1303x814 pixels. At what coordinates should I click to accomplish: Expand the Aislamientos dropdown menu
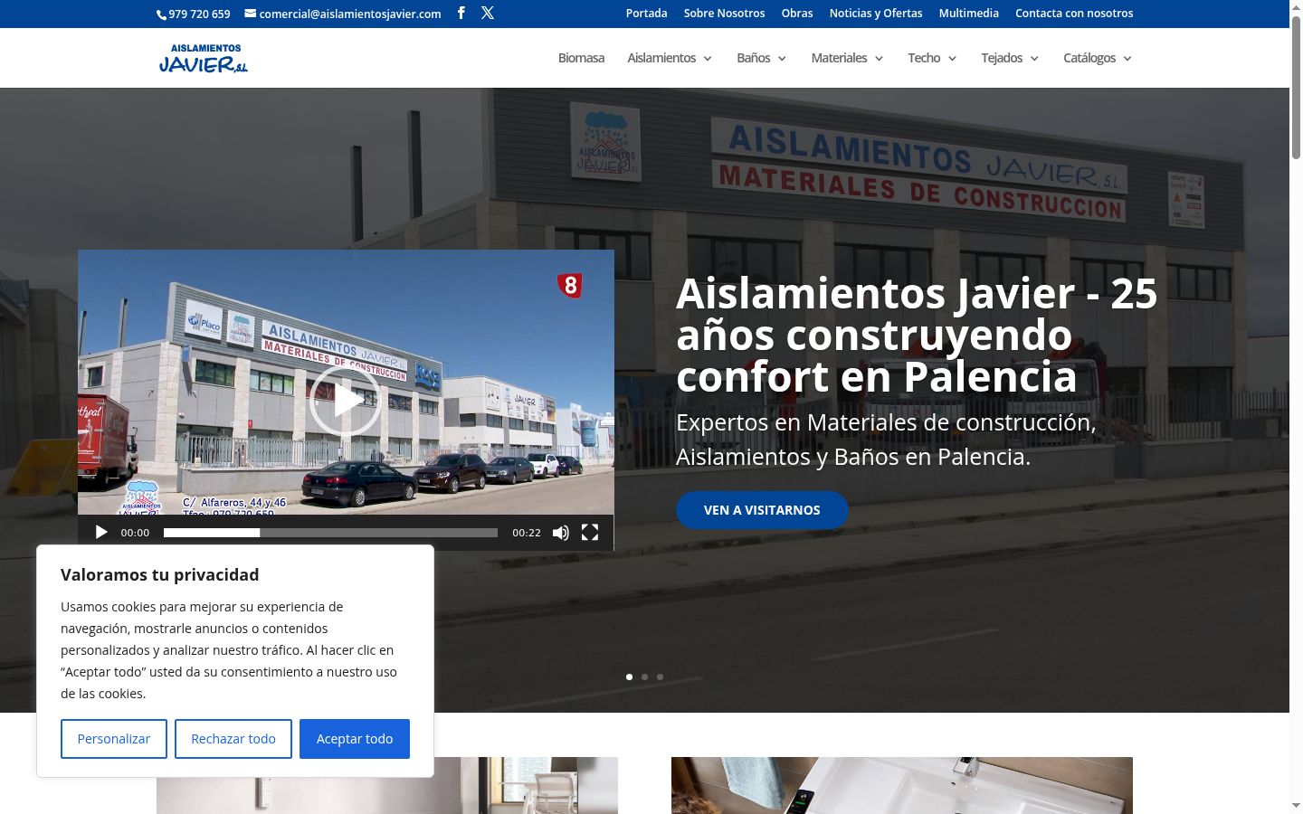(x=670, y=58)
